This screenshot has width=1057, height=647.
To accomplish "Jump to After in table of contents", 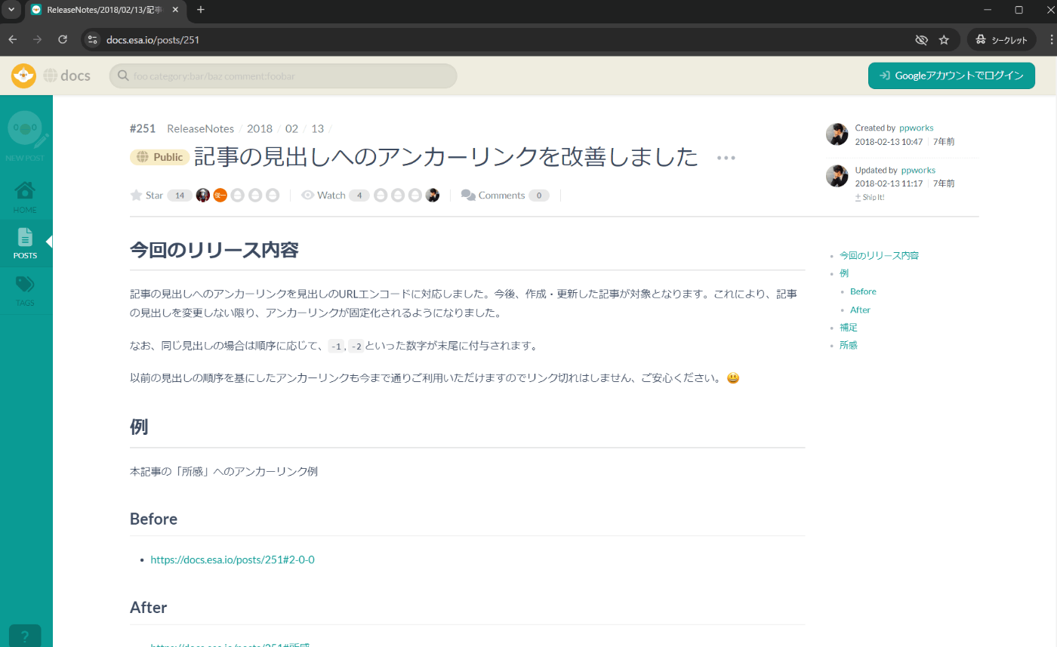I will click(x=860, y=310).
